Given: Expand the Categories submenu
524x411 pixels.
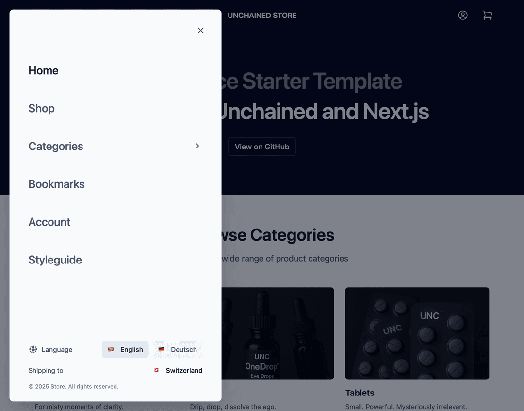Looking at the screenshot, I should coord(55,146).
